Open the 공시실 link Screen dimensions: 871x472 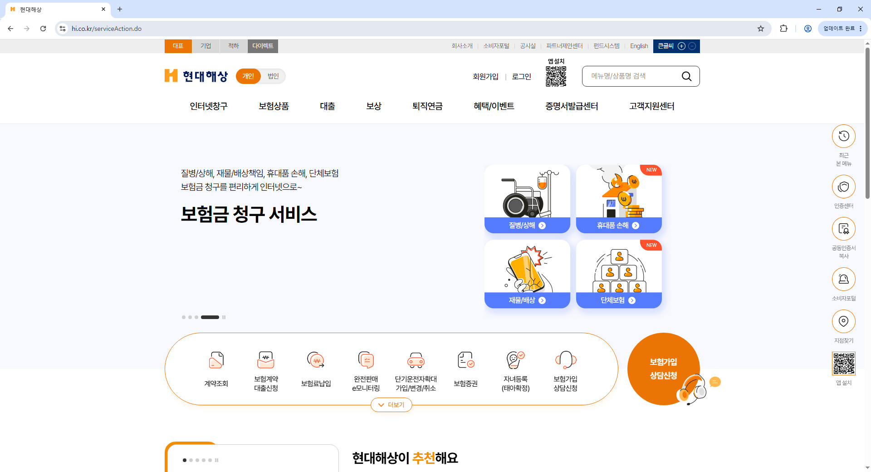coord(528,46)
